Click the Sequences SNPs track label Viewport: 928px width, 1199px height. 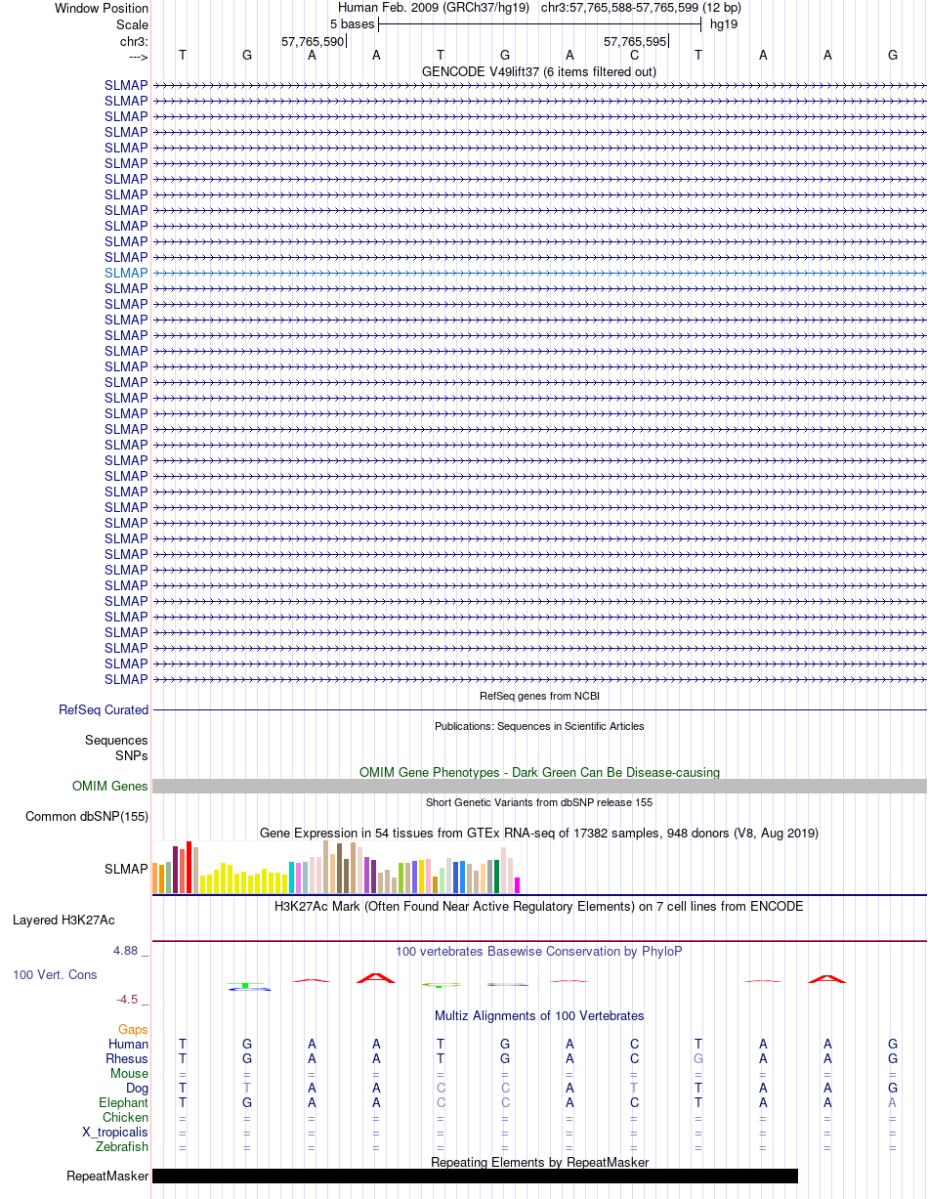116,748
